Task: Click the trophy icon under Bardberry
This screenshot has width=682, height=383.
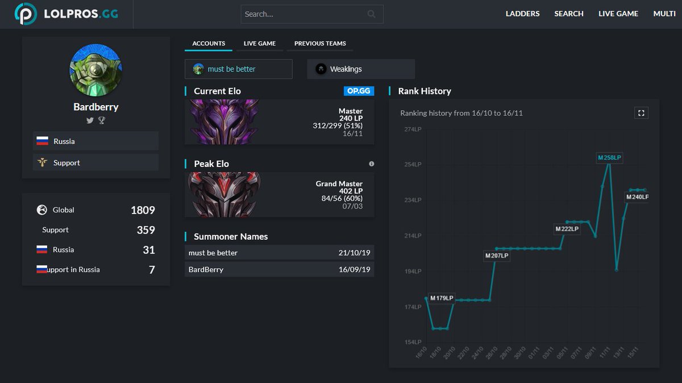Action: click(x=102, y=120)
